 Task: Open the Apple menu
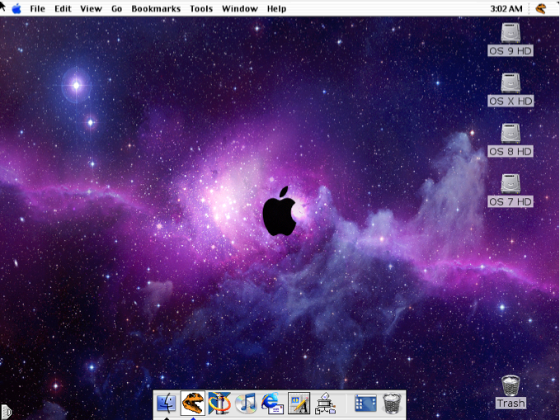click(x=16, y=8)
